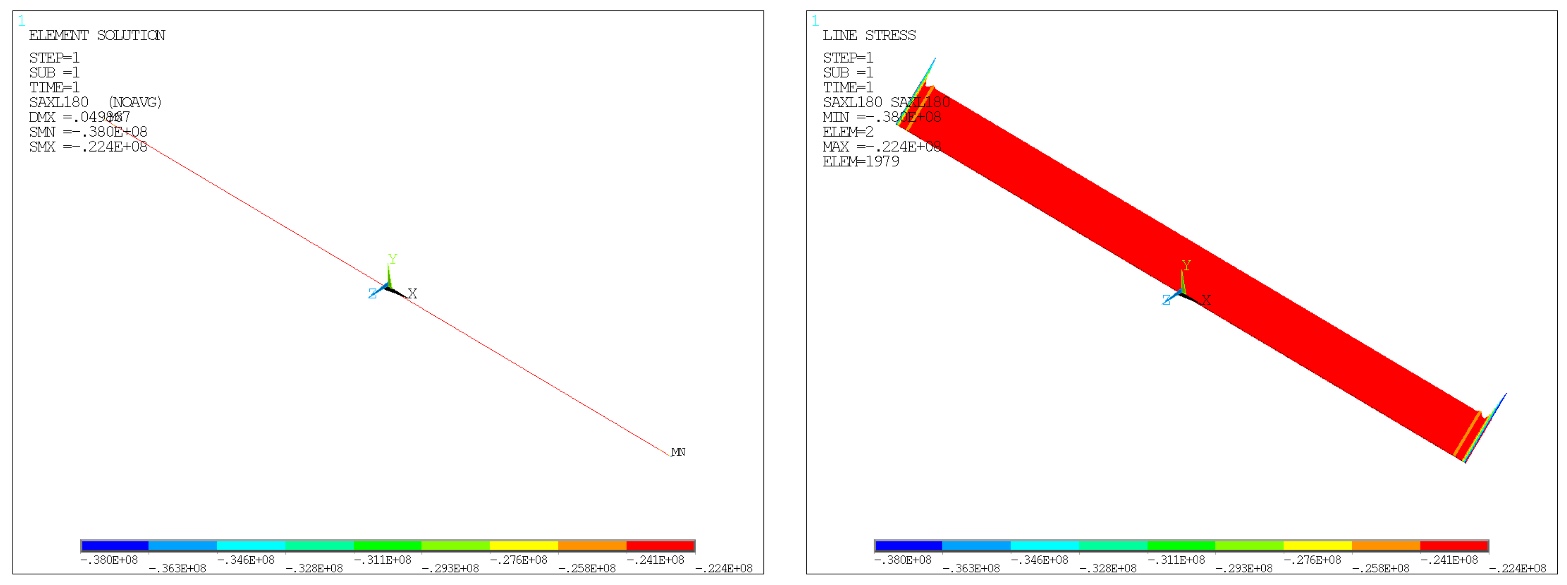Click the MN minimum marker in left plot
This screenshot has height=585, width=1567.
pyautogui.click(x=678, y=452)
